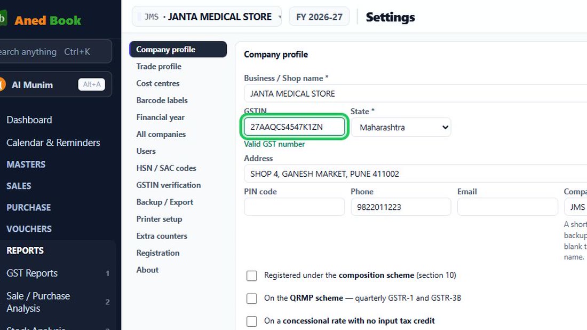Click the Company profile panel heading
This screenshot has height=330, width=587.
pyautogui.click(x=276, y=54)
